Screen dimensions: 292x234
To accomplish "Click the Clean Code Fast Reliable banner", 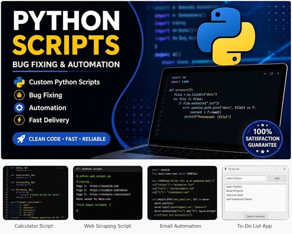I will tap(61, 139).
